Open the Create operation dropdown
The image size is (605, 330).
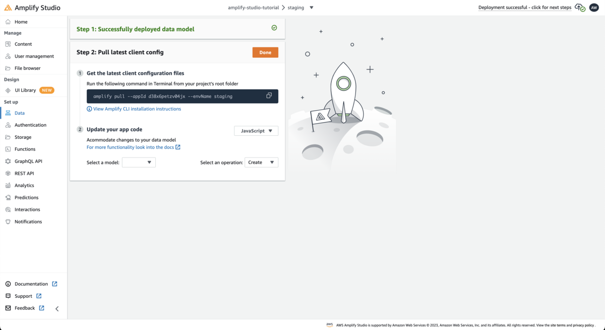click(261, 162)
